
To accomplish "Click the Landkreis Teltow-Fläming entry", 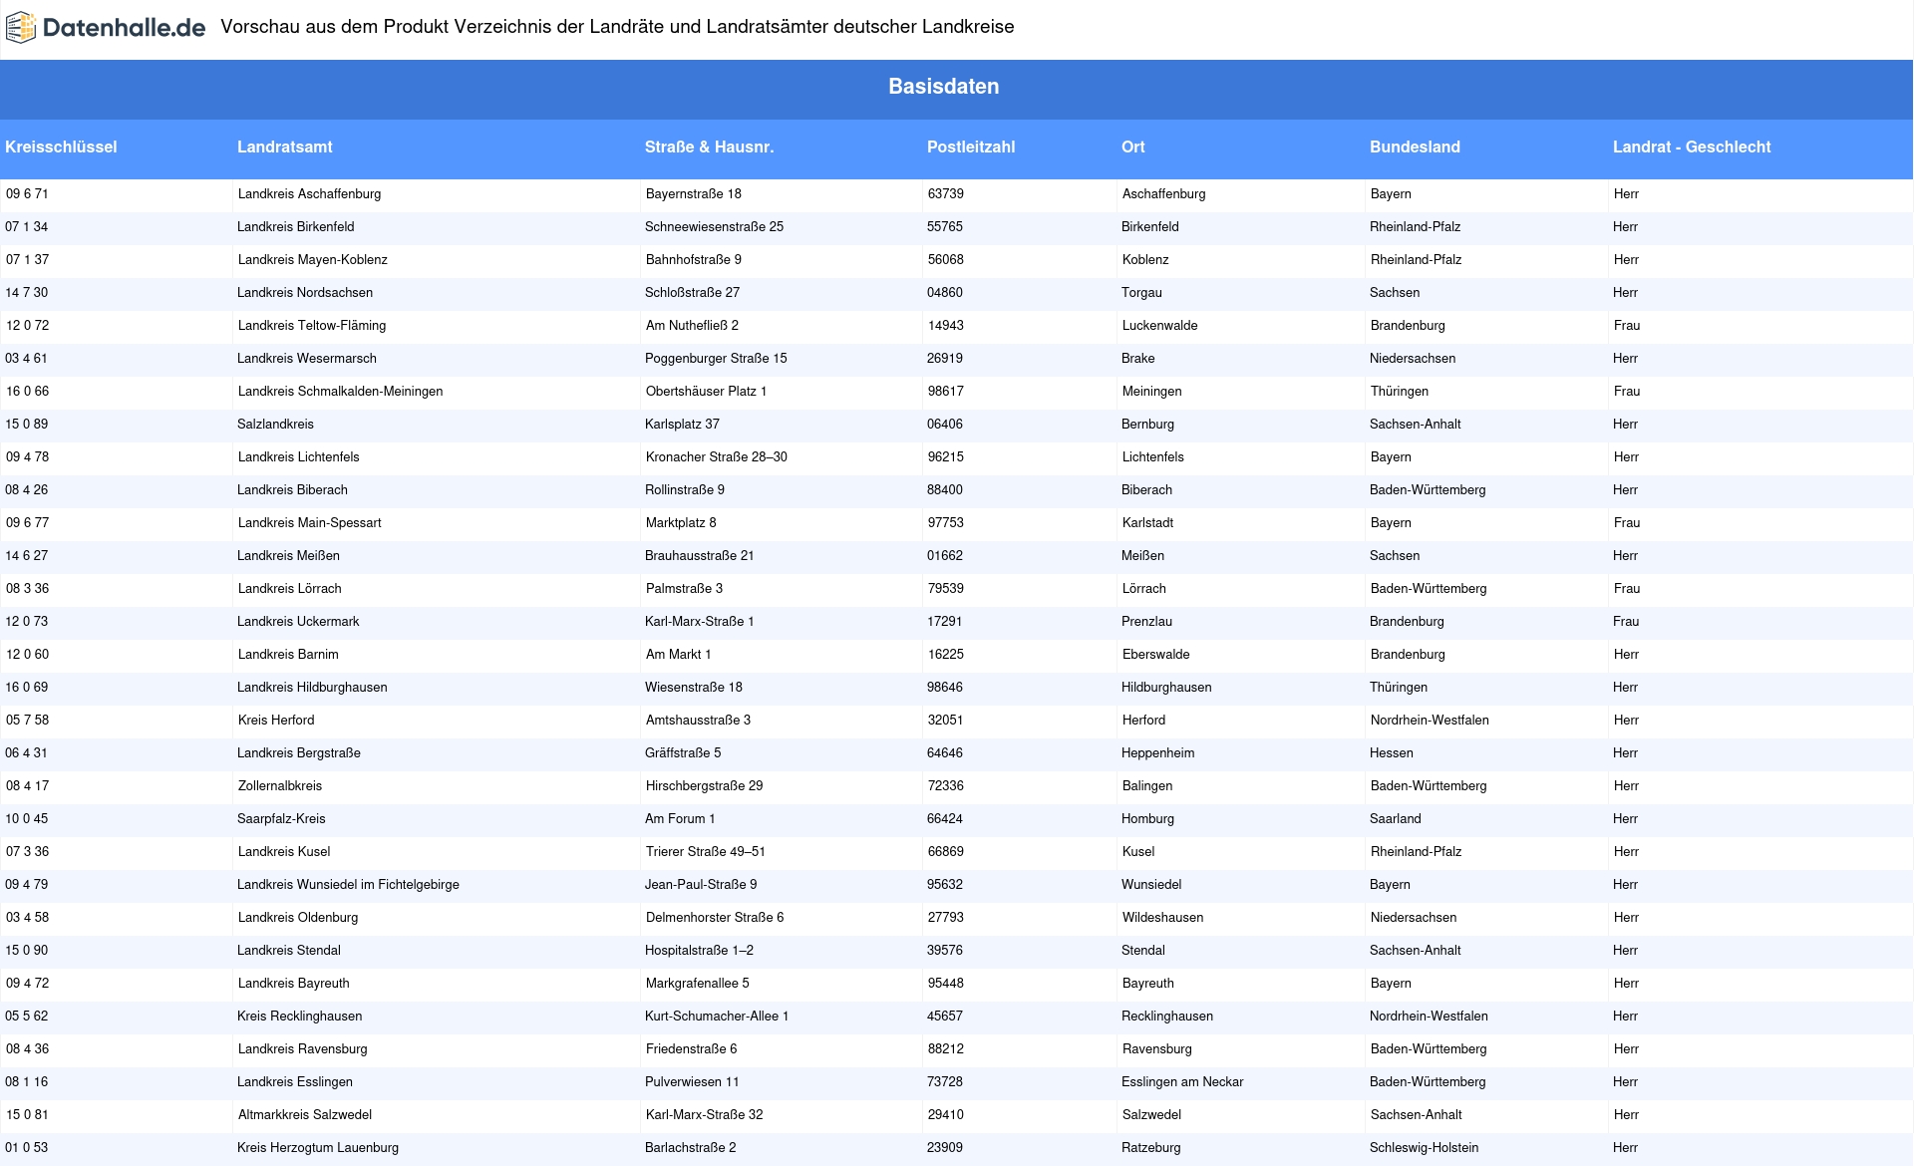I will [311, 326].
